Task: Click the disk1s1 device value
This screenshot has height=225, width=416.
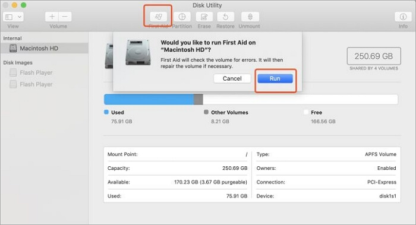Action: [x=387, y=196]
